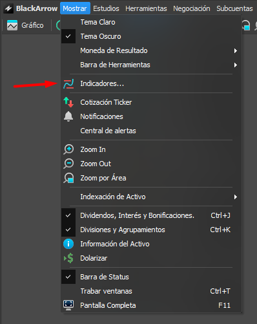
Task: Click the green Dolarizar dollar icon
Action: click(68, 258)
